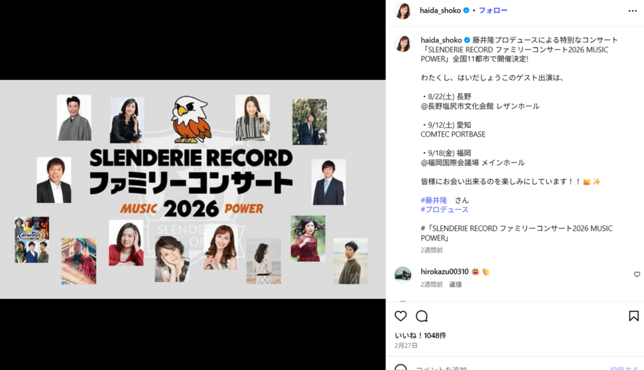
Task: Open the three-dot more options menu
Action: pyautogui.click(x=632, y=11)
